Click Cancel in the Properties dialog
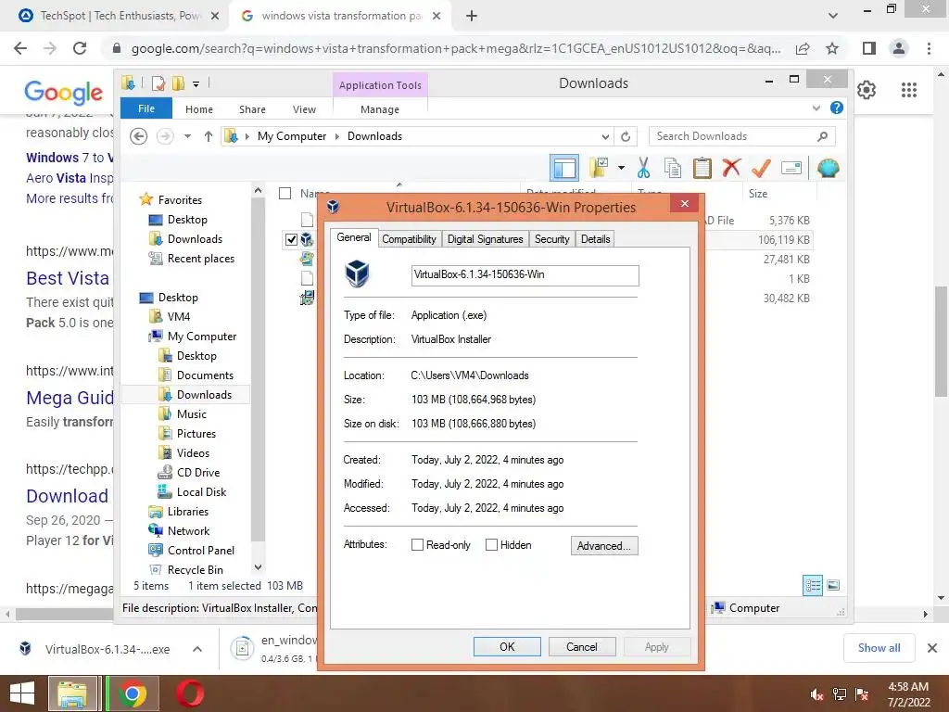Image resolution: width=949 pixels, height=712 pixels. coord(582,646)
